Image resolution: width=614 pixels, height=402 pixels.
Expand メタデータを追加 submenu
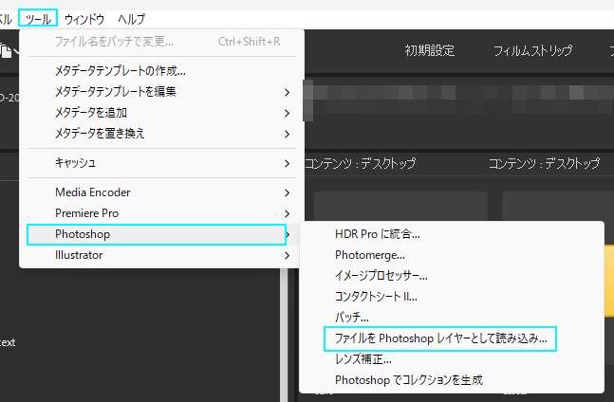pyautogui.click(x=161, y=113)
